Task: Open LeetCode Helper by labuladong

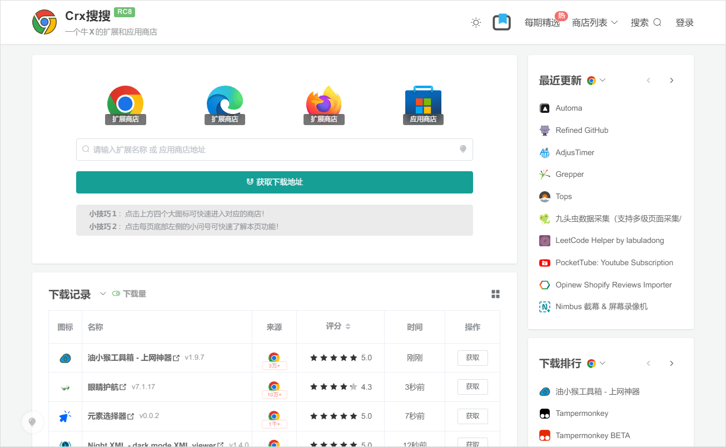Action: click(610, 240)
